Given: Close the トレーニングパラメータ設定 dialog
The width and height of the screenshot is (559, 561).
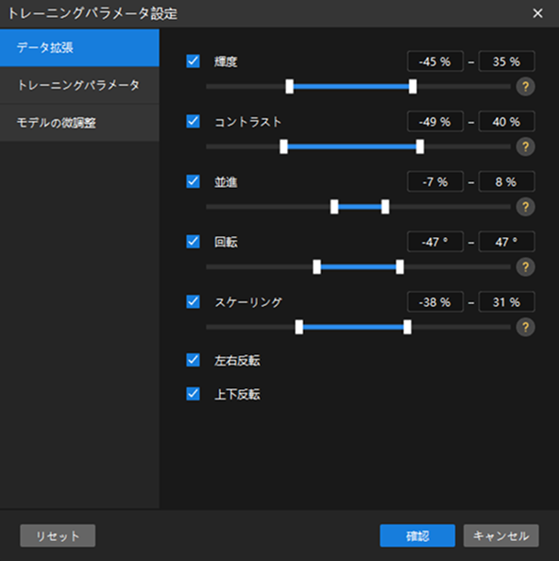Looking at the screenshot, I should pyautogui.click(x=537, y=13).
